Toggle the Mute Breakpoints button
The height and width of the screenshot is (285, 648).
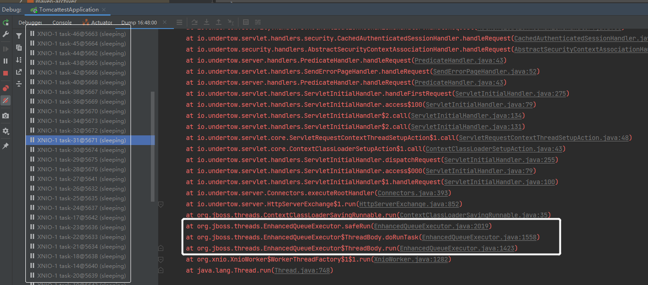point(6,100)
